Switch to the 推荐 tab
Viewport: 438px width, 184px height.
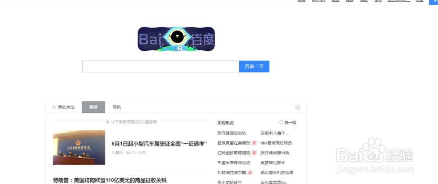[93, 107]
